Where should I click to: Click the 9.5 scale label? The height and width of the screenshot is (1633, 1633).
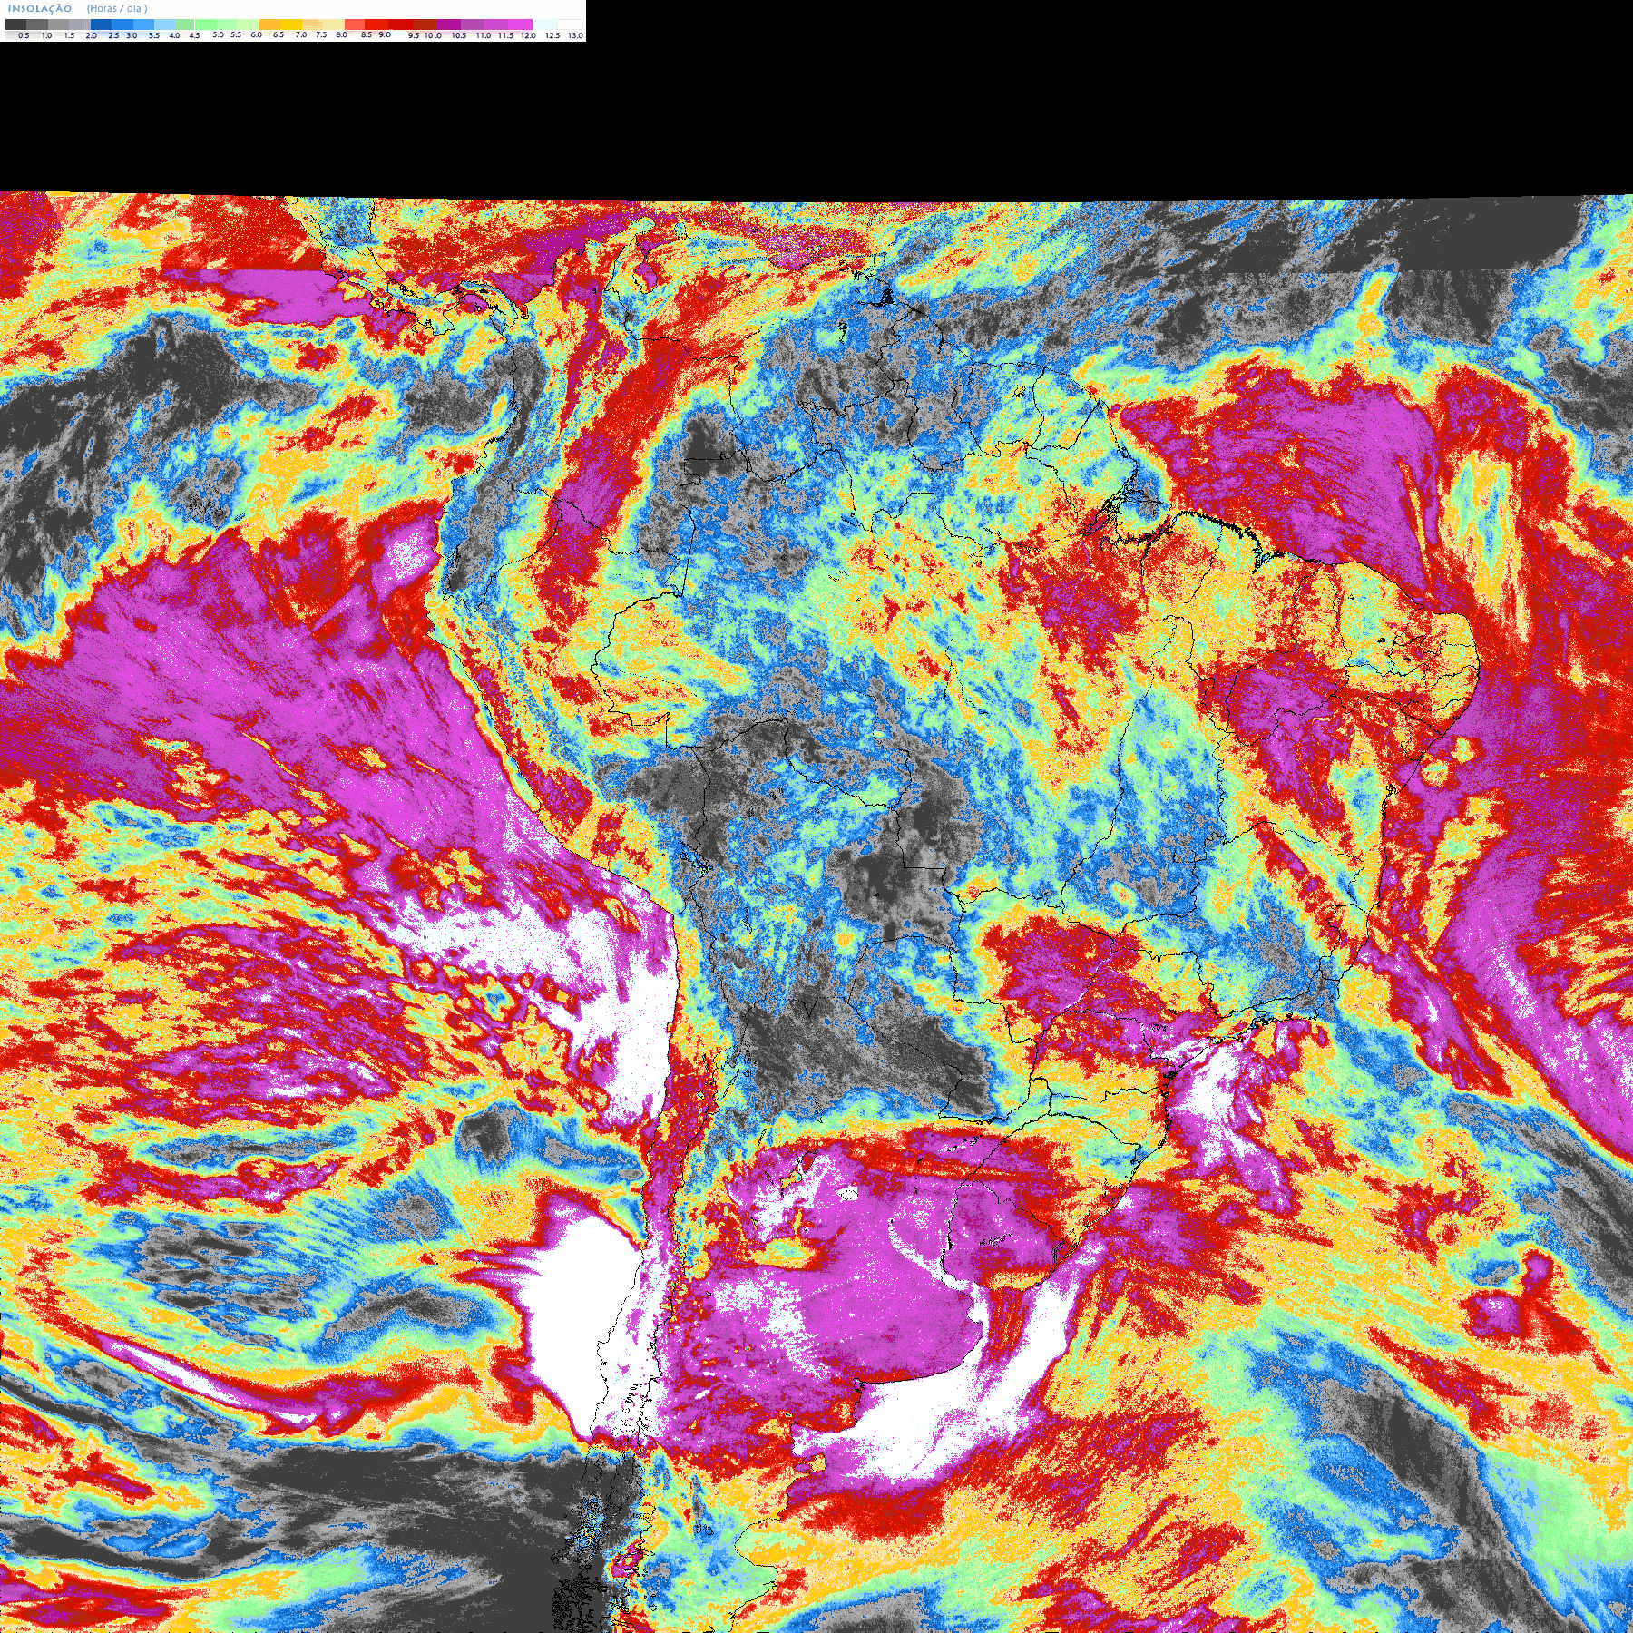point(414,35)
